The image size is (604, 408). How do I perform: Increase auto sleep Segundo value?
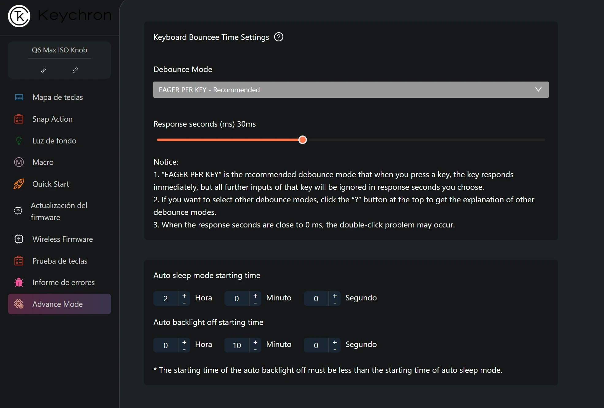point(335,296)
